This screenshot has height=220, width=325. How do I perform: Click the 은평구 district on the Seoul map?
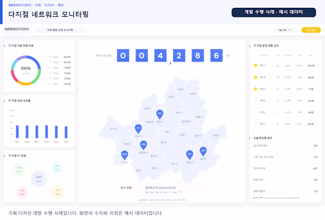point(147,109)
